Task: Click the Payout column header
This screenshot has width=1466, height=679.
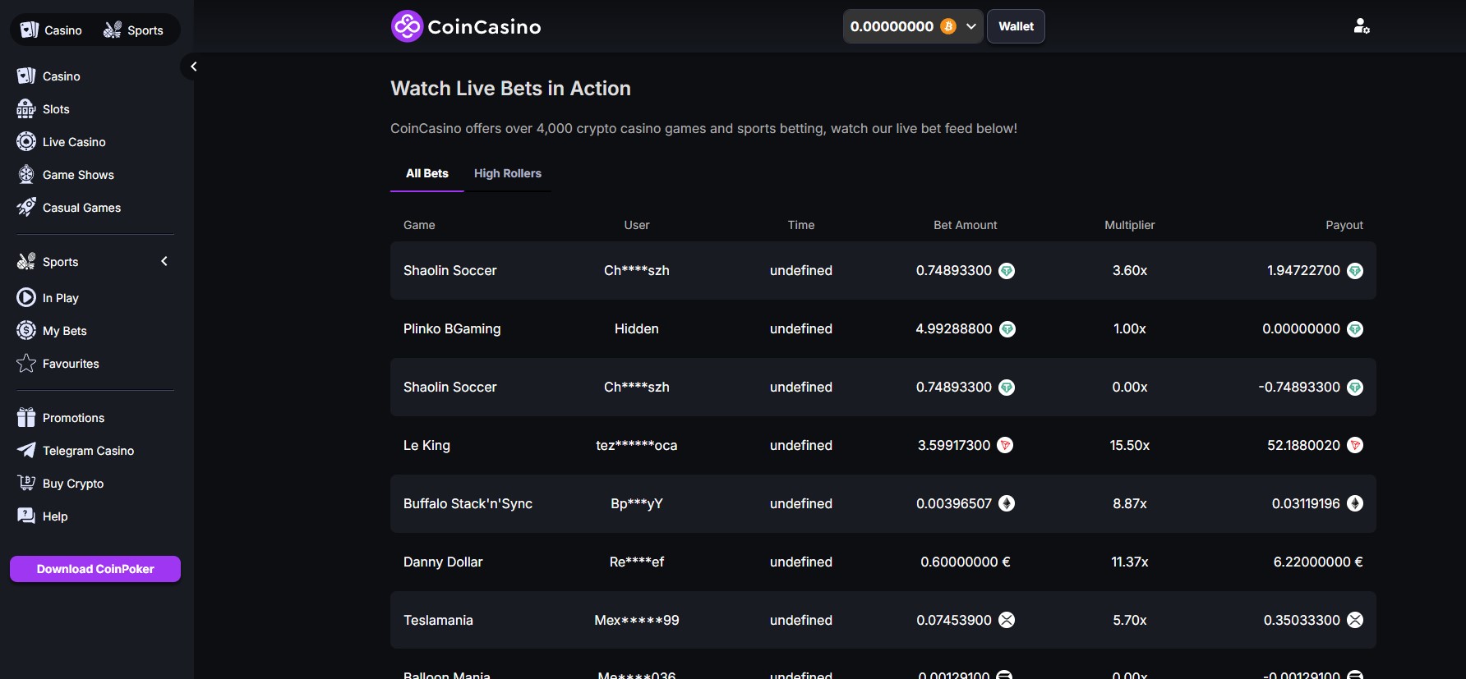Action: tap(1344, 225)
